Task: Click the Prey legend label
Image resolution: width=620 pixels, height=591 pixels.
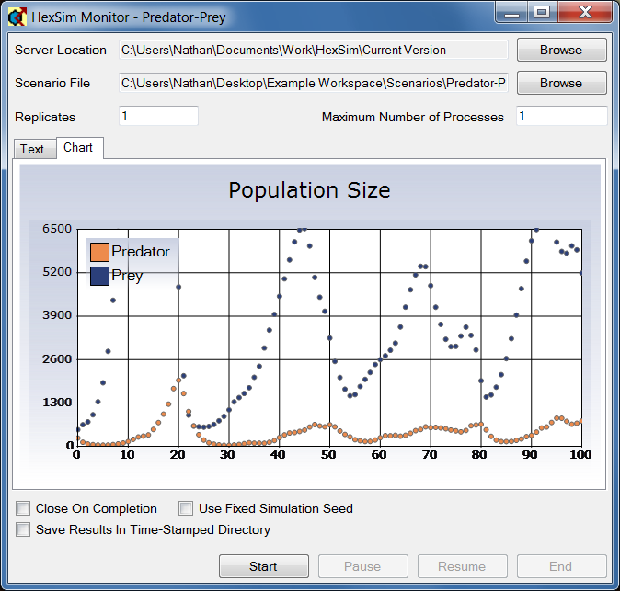Action: pyautogui.click(x=127, y=276)
